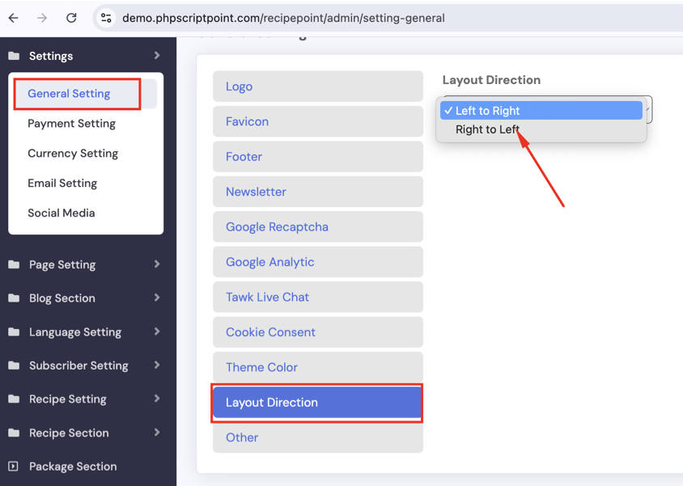The image size is (683, 486).
Task: Expand the Recipe Section chevron
Action: click(x=157, y=433)
